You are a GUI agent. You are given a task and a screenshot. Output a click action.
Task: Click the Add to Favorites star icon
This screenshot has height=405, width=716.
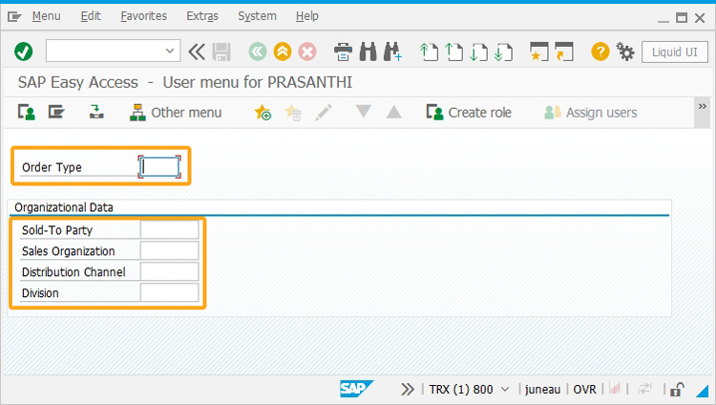(263, 112)
